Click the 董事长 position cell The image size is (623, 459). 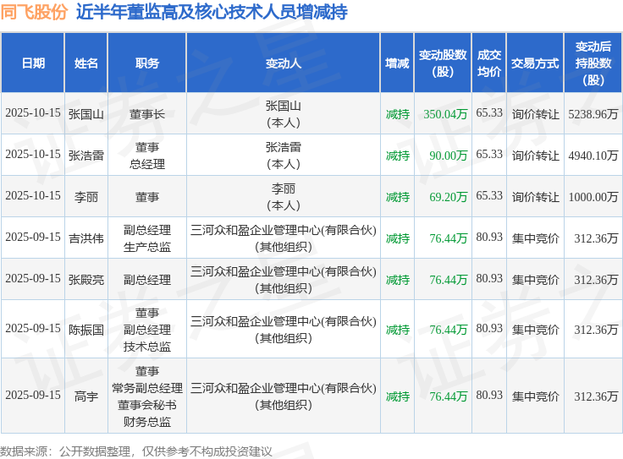click(x=147, y=114)
